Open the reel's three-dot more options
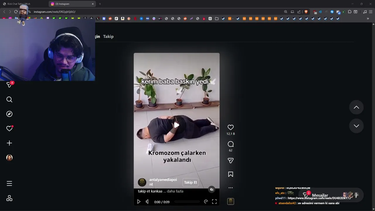The width and height of the screenshot is (375, 211). click(231, 188)
